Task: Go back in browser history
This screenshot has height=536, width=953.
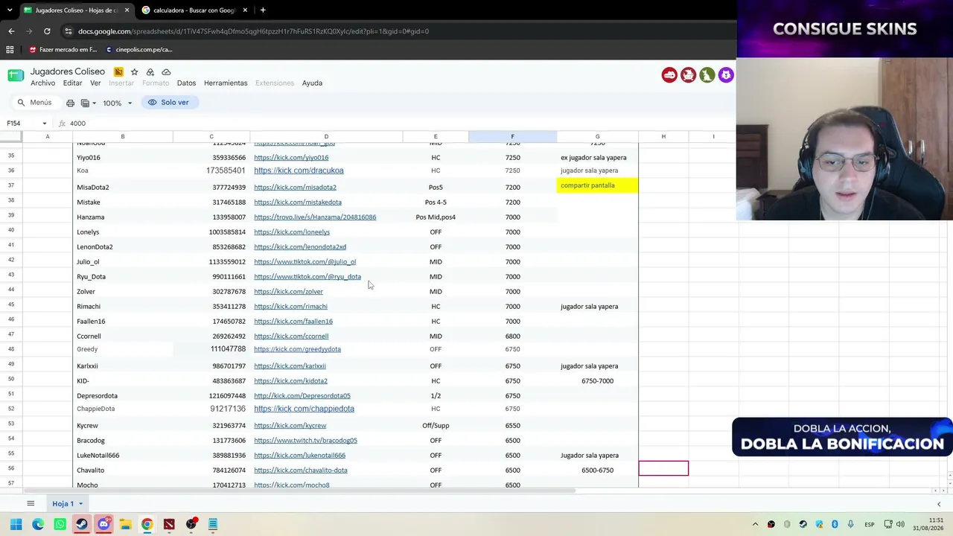Action: (11, 31)
